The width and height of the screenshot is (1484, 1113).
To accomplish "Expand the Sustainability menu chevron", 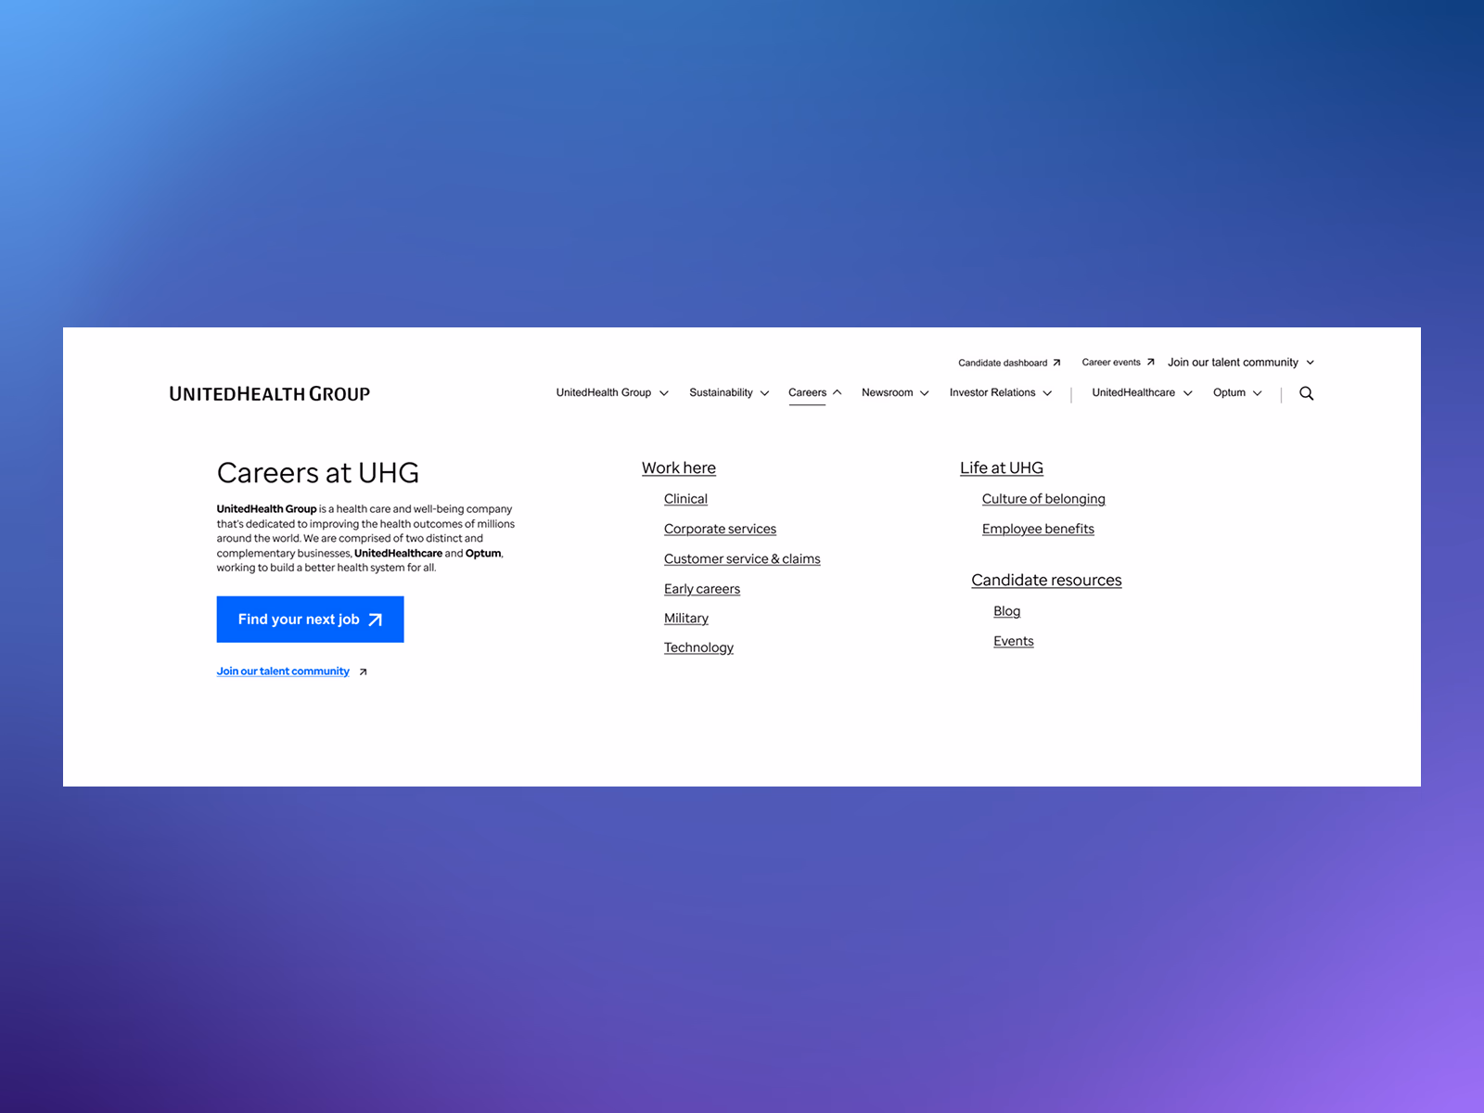I will (764, 393).
